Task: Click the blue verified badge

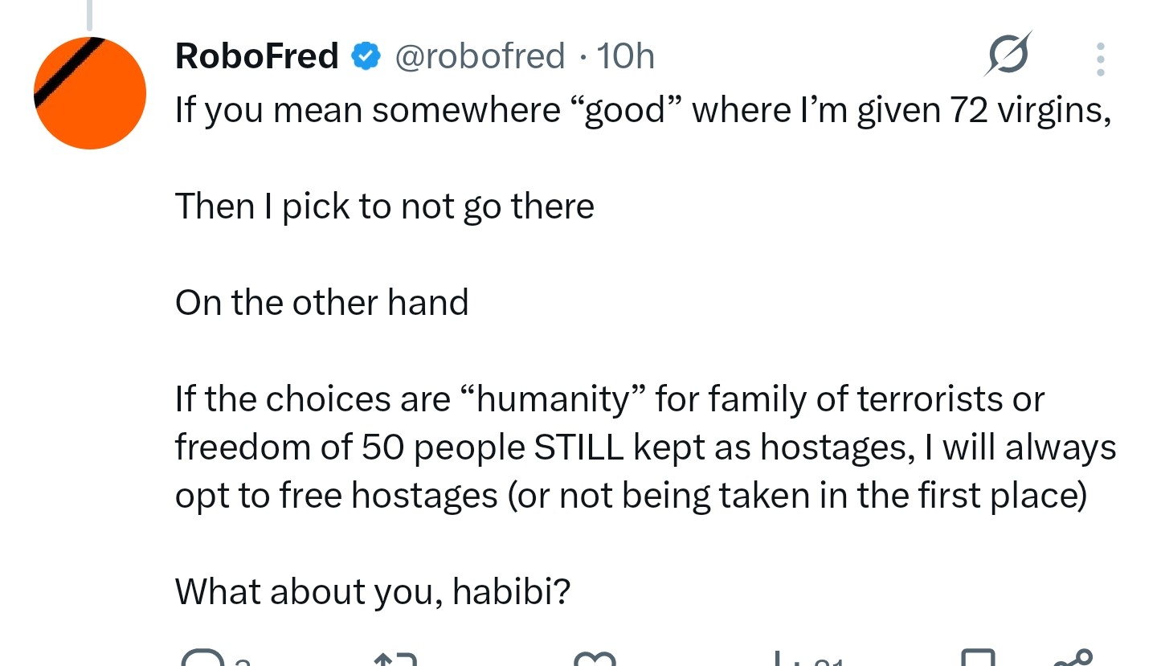Action: pos(366,57)
